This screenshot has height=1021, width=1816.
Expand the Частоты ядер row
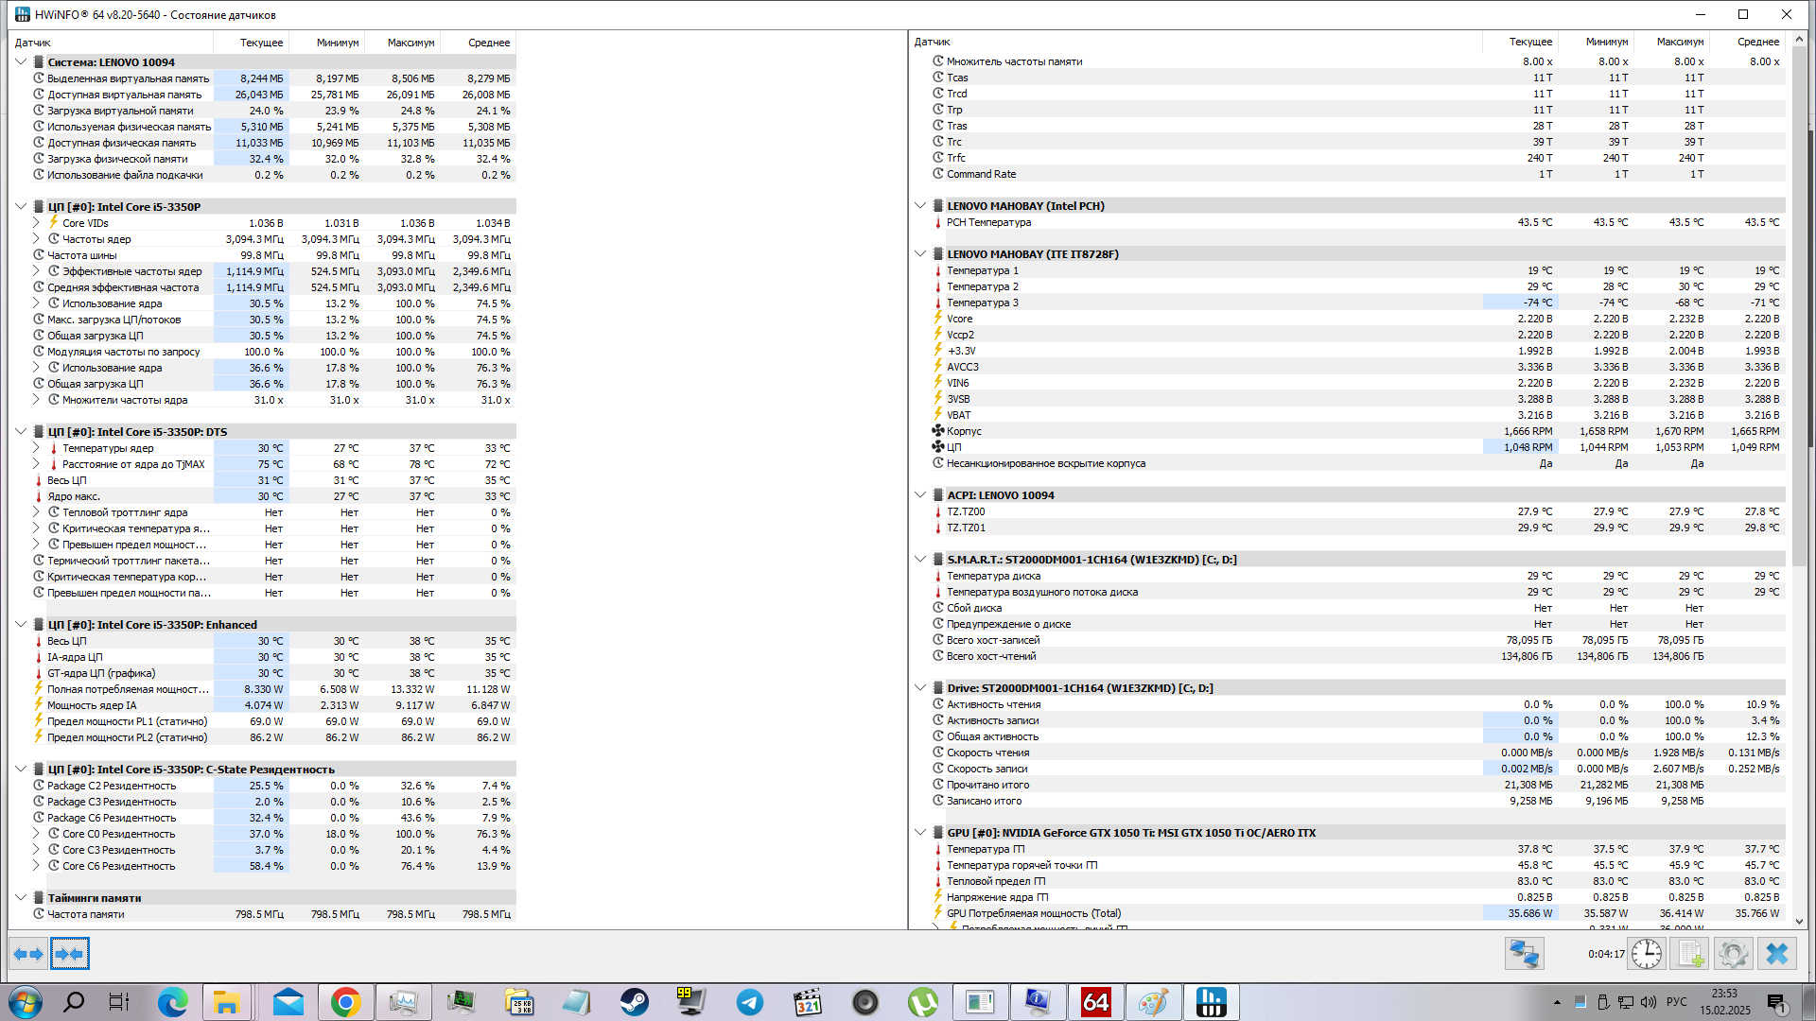(x=36, y=239)
